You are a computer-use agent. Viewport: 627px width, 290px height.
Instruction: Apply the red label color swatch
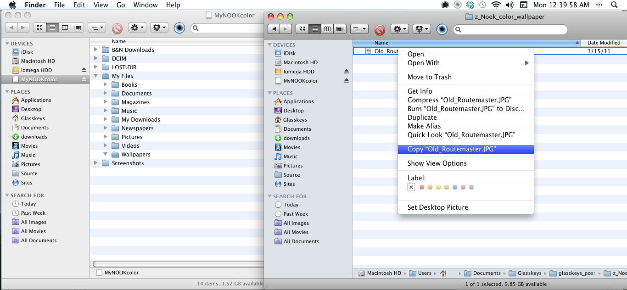(422, 187)
